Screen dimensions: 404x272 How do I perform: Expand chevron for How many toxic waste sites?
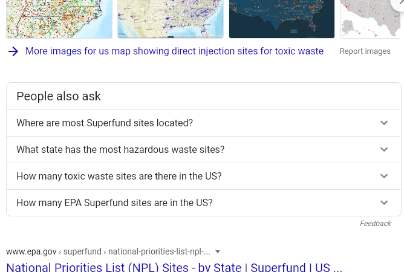[x=384, y=176]
